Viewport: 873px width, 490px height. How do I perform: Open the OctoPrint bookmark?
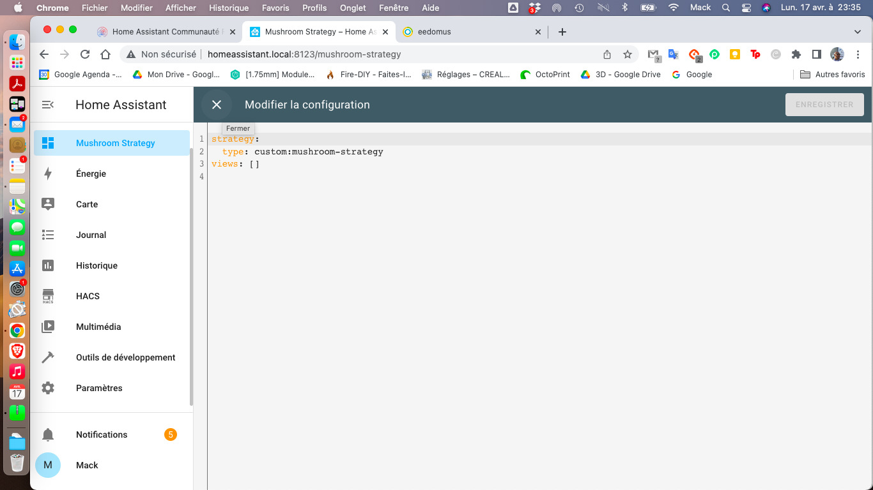coord(545,75)
